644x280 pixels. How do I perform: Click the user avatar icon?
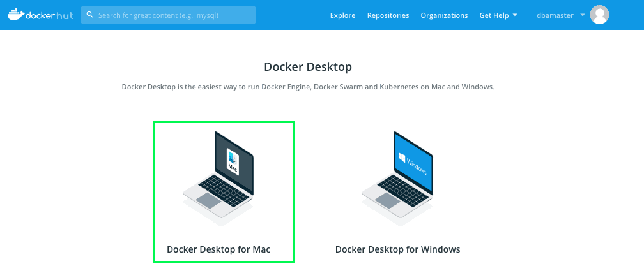(599, 15)
